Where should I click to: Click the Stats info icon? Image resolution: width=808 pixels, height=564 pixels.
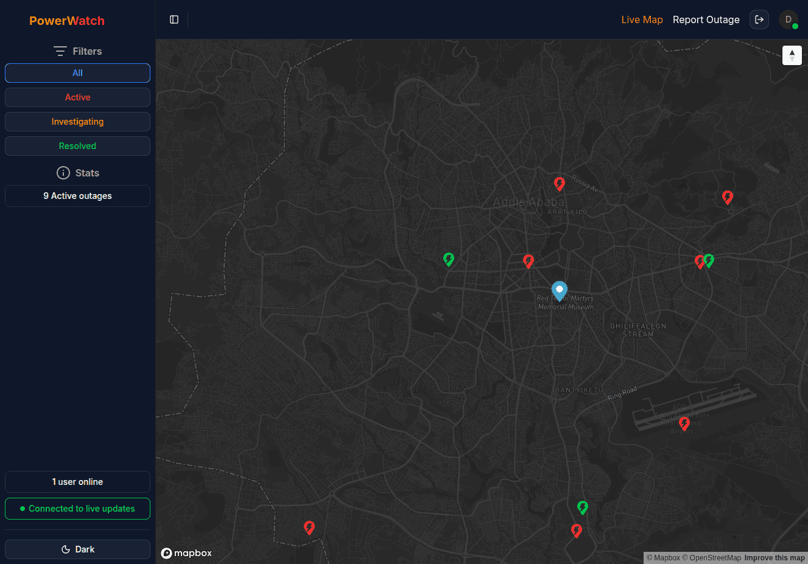coord(63,173)
